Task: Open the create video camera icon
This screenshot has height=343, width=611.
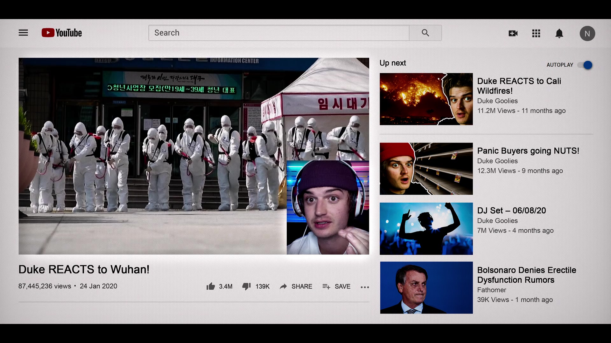Action: pyautogui.click(x=513, y=33)
